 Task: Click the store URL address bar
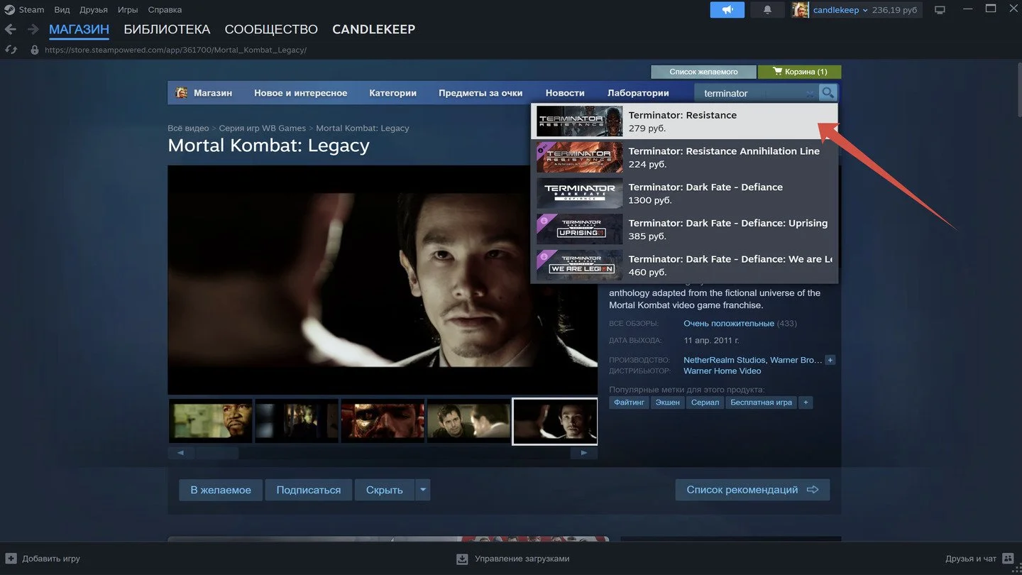coord(175,50)
